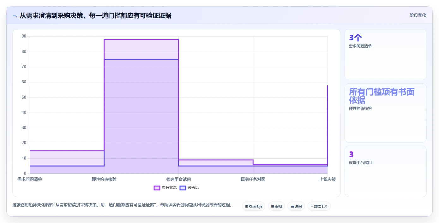
Task: Select the 数据卡片 tag chip
Action: pyautogui.click(x=319, y=206)
